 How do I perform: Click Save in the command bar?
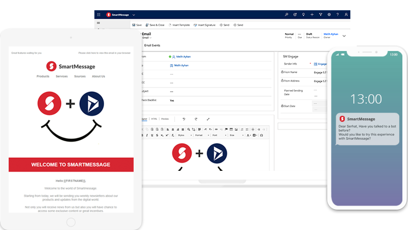click(x=137, y=25)
